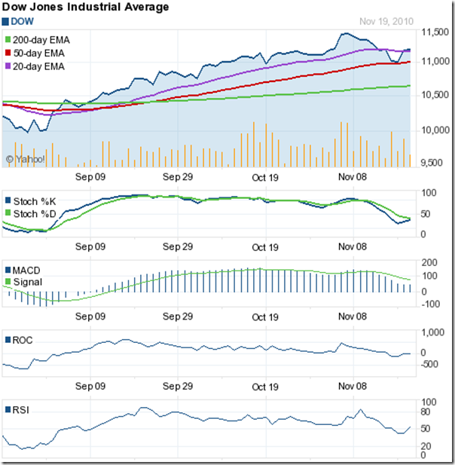Image resolution: width=455 pixels, height=465 pixels.
Task: Click the 'ROC' legend label
Action: point(23,340)
